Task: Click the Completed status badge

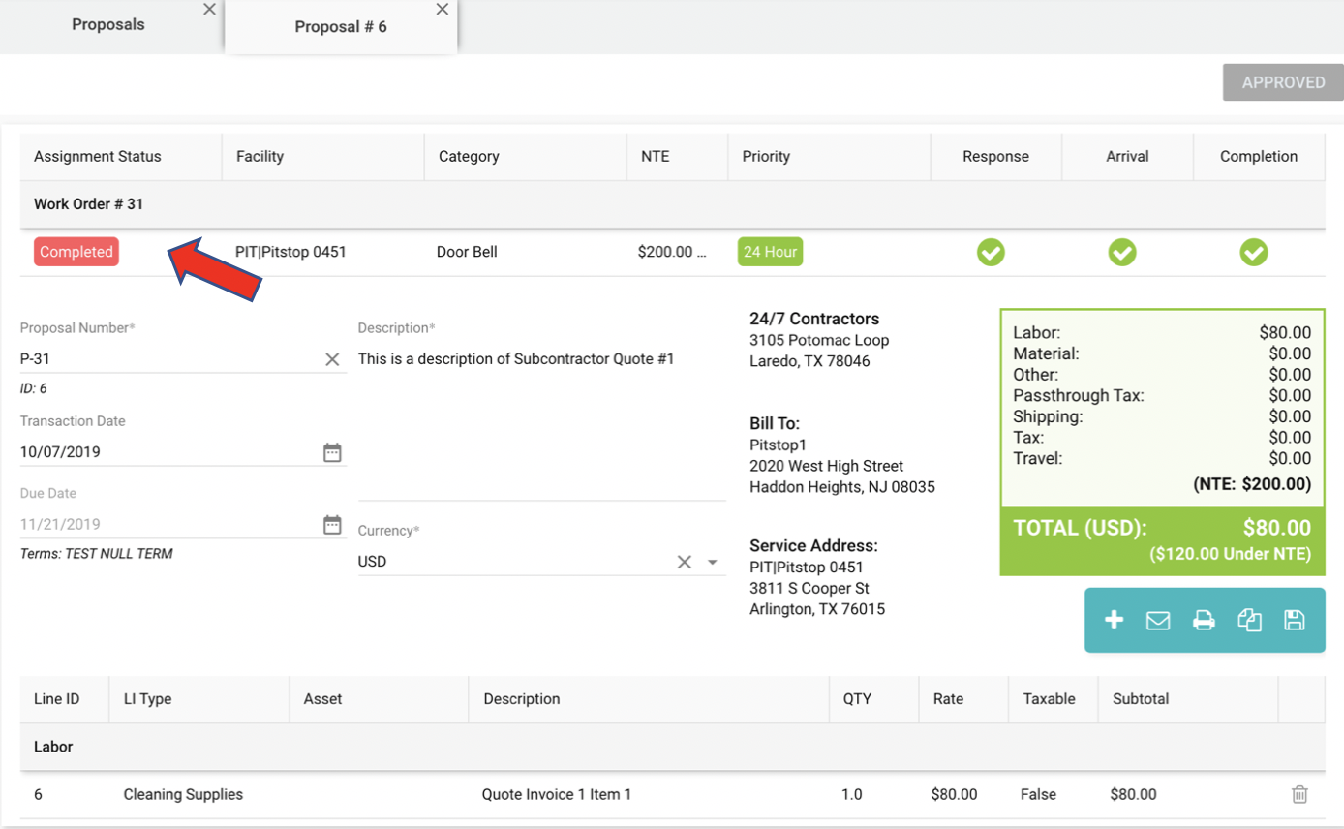Action: (x=76, y=252)
